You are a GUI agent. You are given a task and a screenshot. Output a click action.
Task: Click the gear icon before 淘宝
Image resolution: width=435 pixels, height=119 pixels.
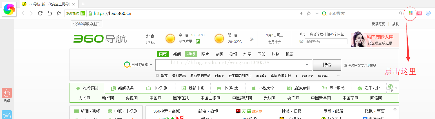tap(157, 75)
